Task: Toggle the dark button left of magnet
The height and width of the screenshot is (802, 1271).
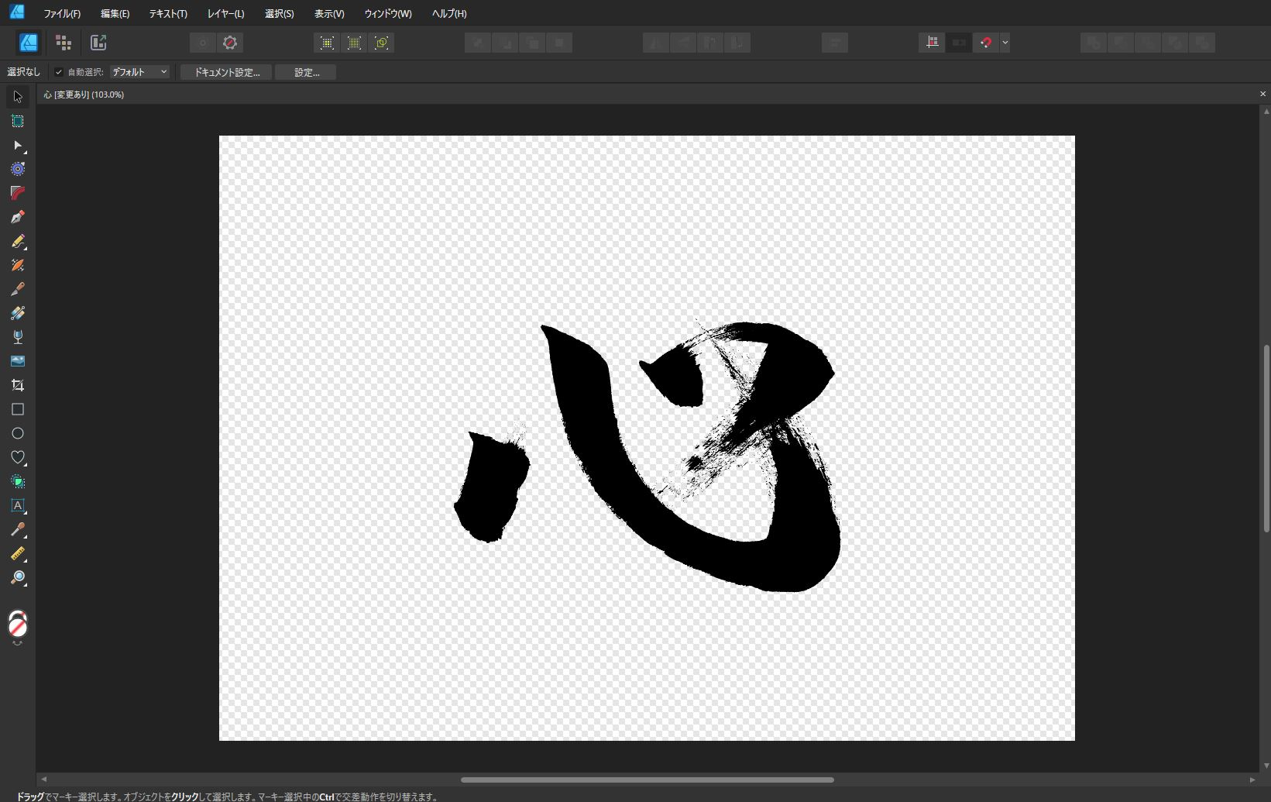Action: pos(959,43)
